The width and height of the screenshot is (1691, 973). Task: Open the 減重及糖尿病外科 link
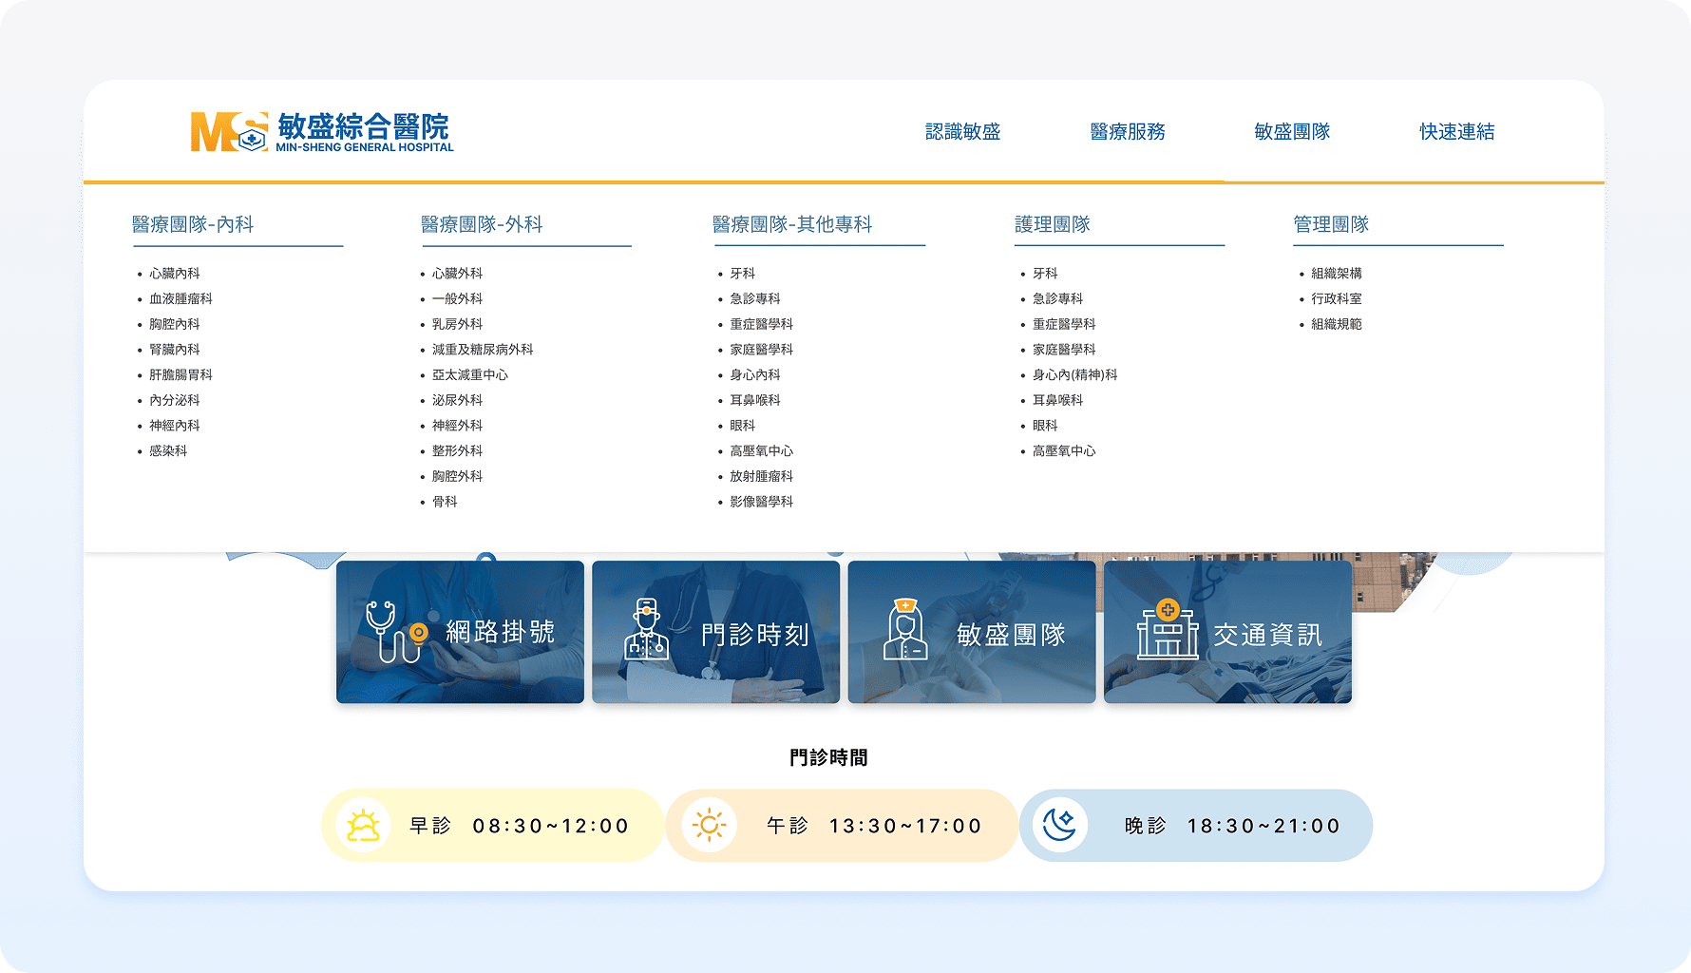(483, 350)
